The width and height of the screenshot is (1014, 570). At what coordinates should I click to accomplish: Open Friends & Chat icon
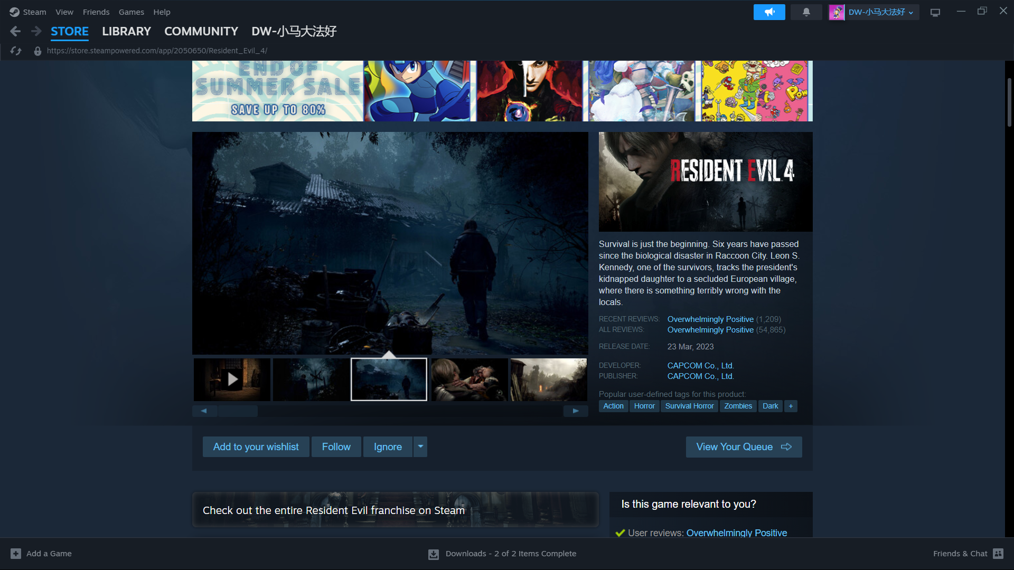click(998, 554)
